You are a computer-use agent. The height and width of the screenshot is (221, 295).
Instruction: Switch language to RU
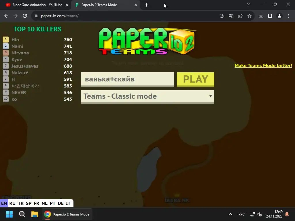[x=12, y=203]
